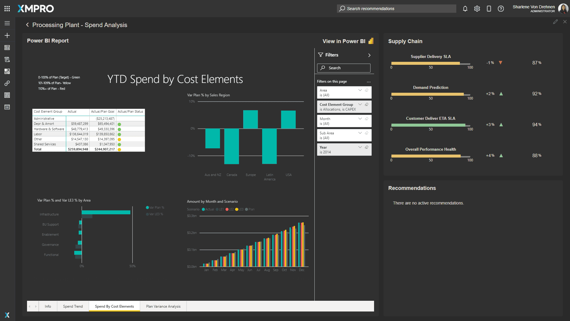Click the edit pencil icon at top right
This screenshot has width=570, height=321.
point(555,22)
